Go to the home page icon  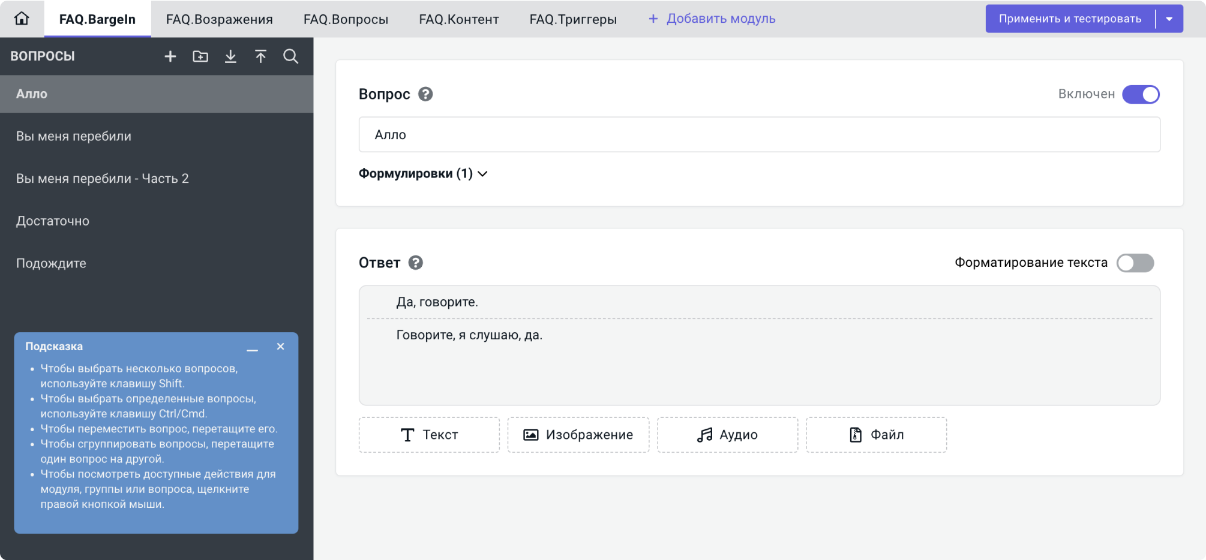(22, 19)
